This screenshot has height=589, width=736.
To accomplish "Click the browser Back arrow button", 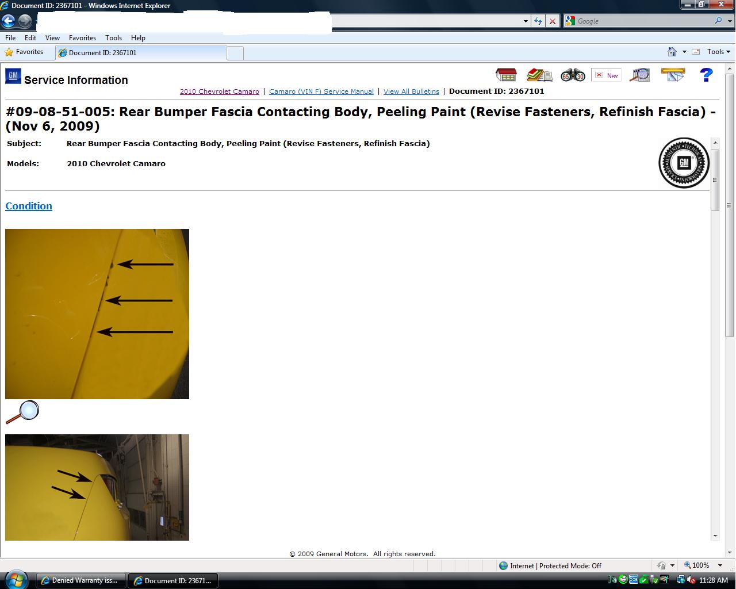I will pos(8,21).
